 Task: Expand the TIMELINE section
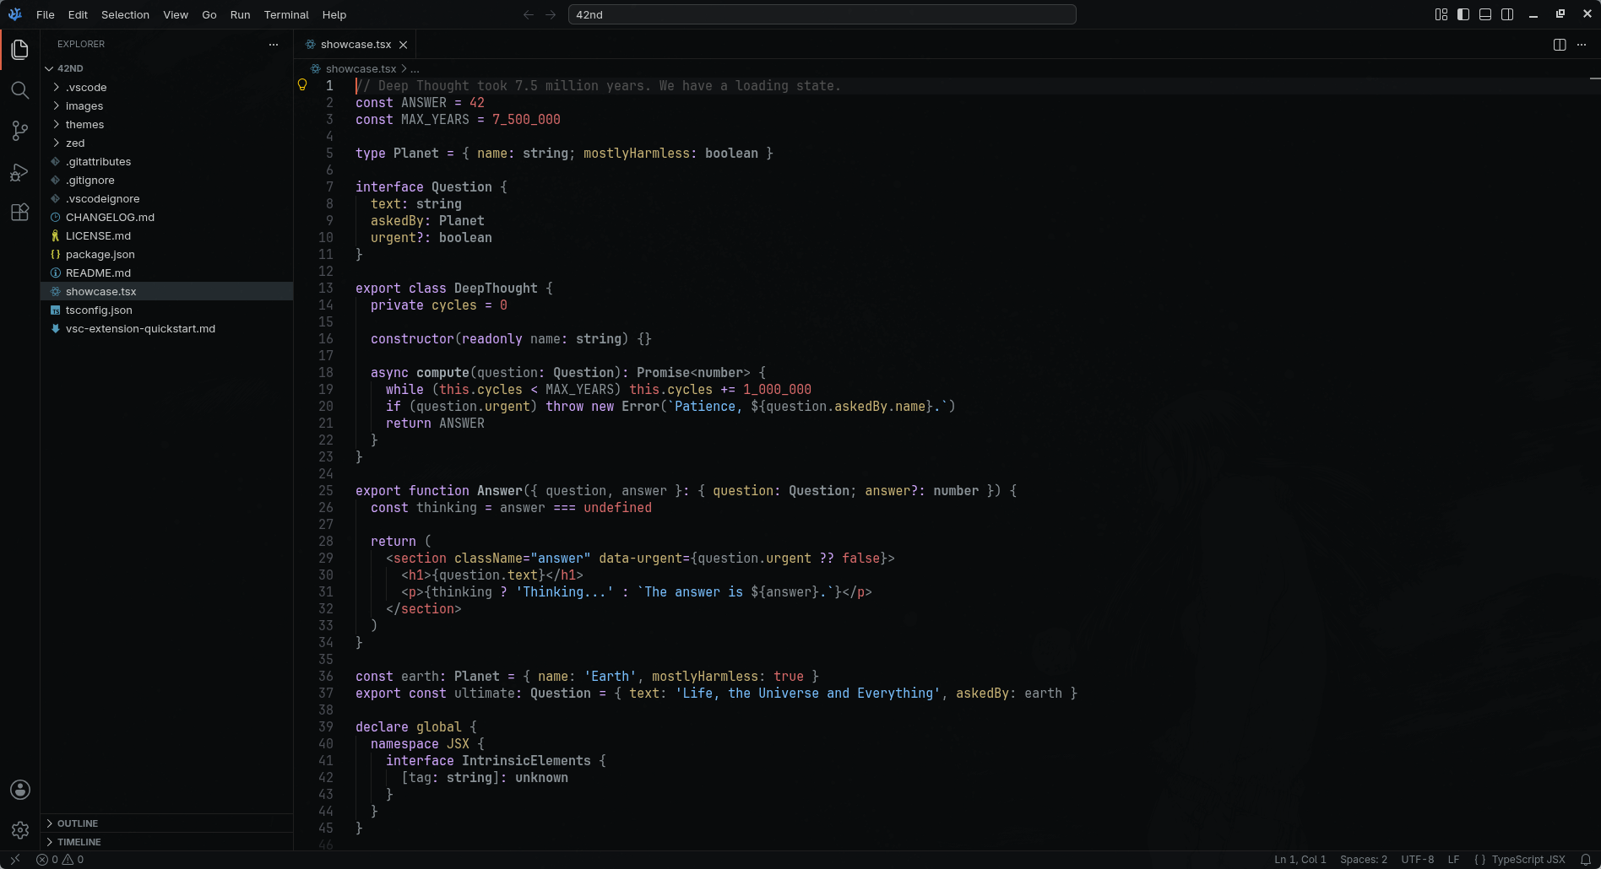pyautogui.click(x=166, y=842)
